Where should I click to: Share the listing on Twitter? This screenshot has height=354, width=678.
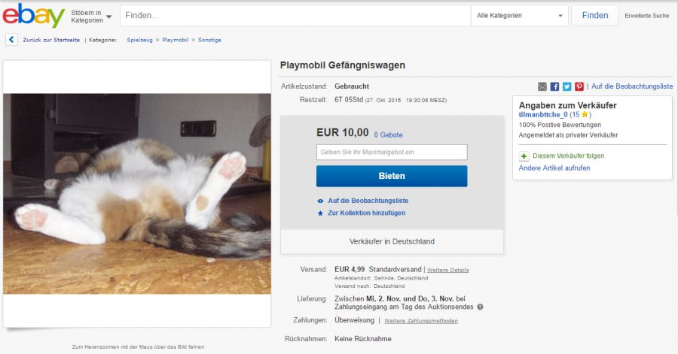tap(567, 86)
